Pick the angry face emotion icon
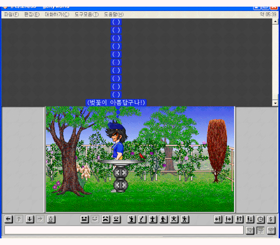This screenshot has width=280, height=245. click(x=116, y=219)
